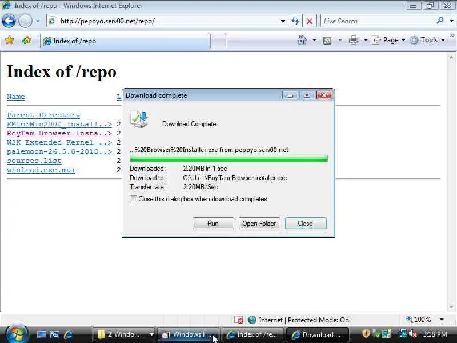Viewport: 457px width, 343px height.
Task: Click the 3:18 PM clock
Action: [435, 334]
